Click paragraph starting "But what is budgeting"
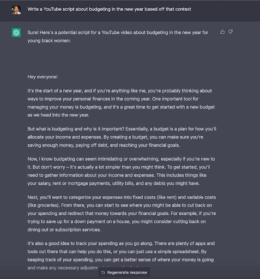Screen dimensions: 260x279 (122, 137)
